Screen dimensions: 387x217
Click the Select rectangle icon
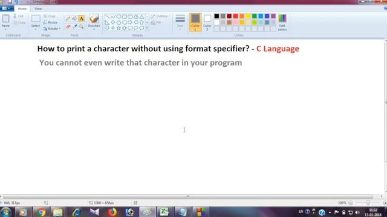tap(36, 19)
